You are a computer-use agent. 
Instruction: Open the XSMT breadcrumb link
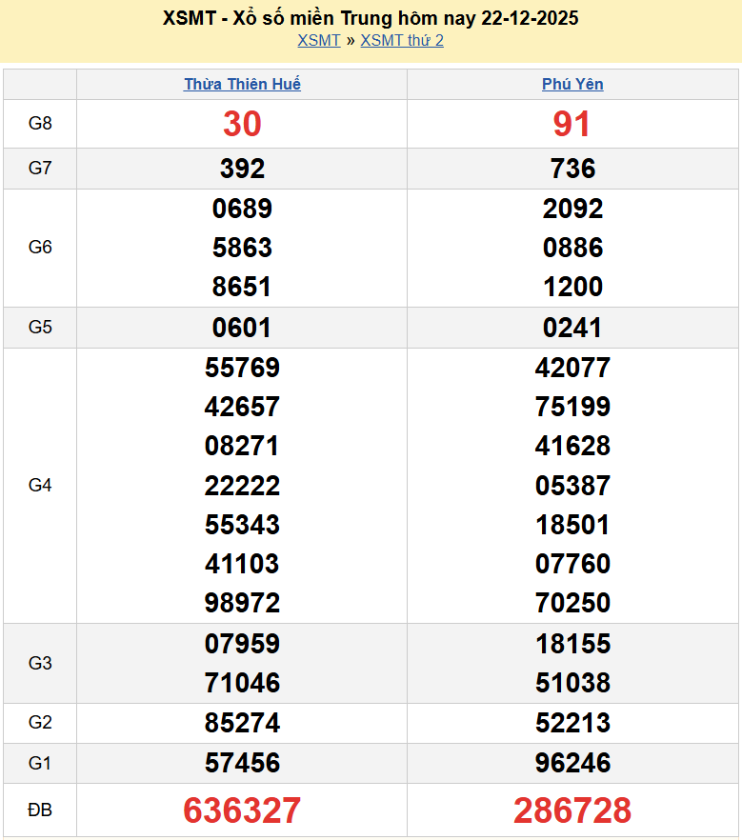pos(318,40)
